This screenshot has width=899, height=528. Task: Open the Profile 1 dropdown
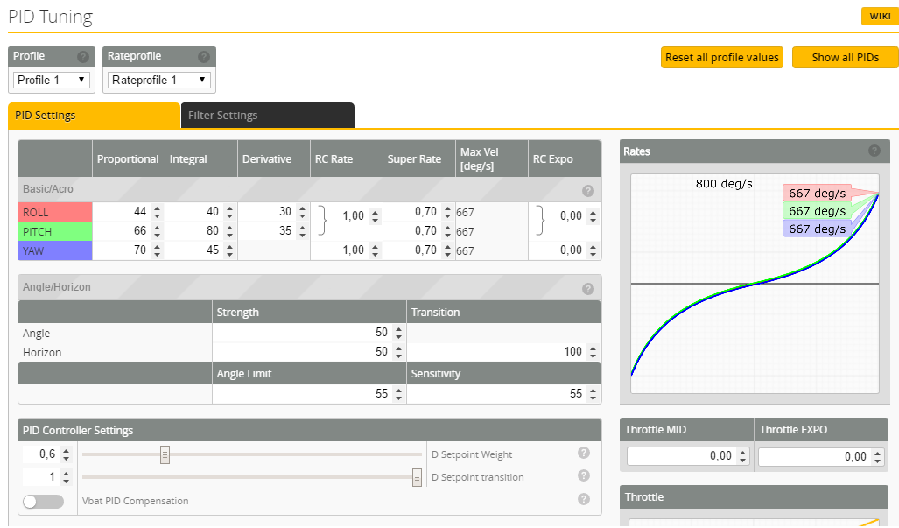(x=51, y=80)
